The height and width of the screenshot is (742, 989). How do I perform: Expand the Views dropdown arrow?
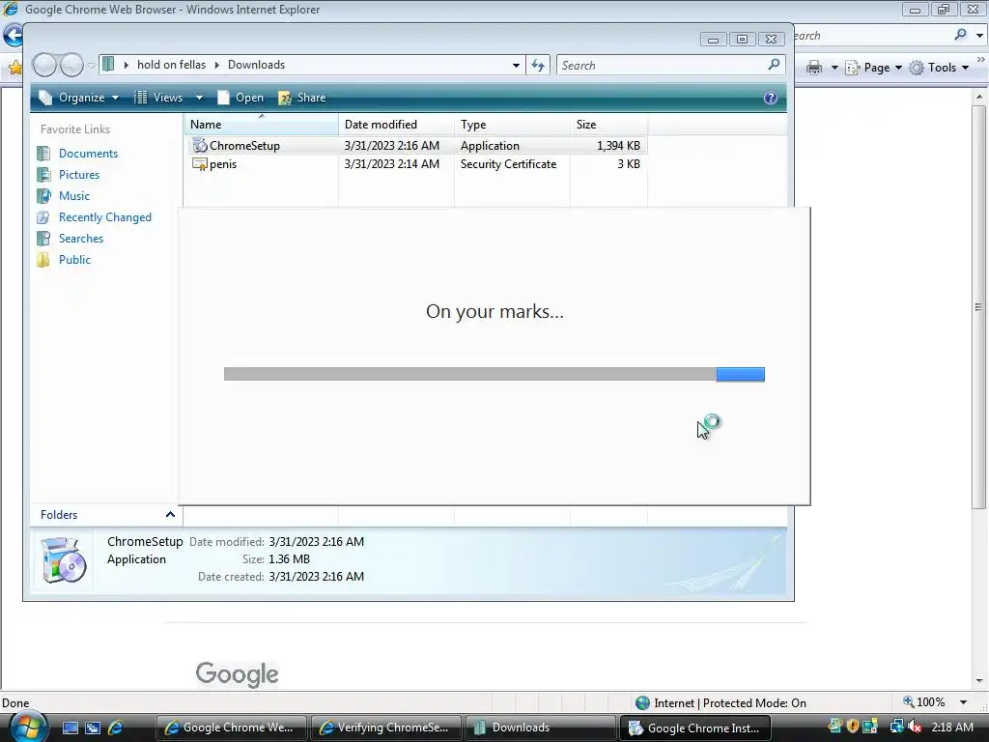199,98
